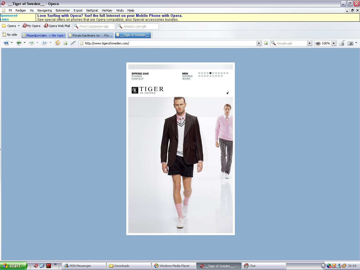The width and height of the screenshot is (360, 270).
Task: Open the camera button dropdown arrow
Action: [356, 43]
